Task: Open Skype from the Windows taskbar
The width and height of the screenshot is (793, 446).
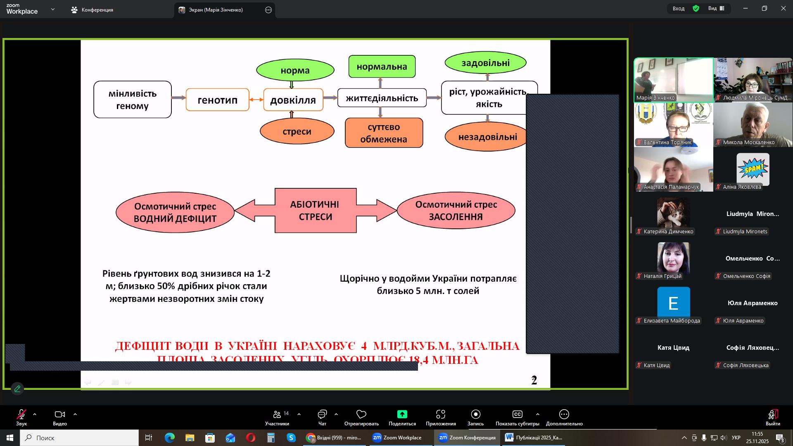Action: (x=291, y=438)
